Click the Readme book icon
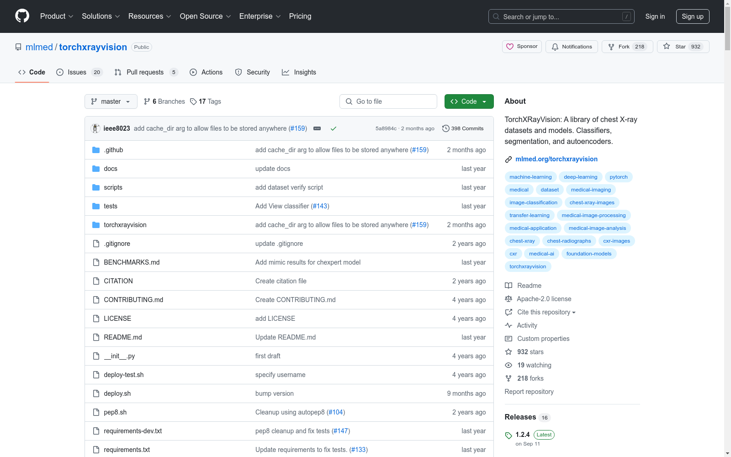Viewport: 731px width, 457px height. (x=509, y=286)
